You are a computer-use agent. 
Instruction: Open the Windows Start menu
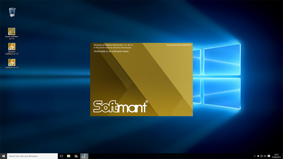point(3,156)
